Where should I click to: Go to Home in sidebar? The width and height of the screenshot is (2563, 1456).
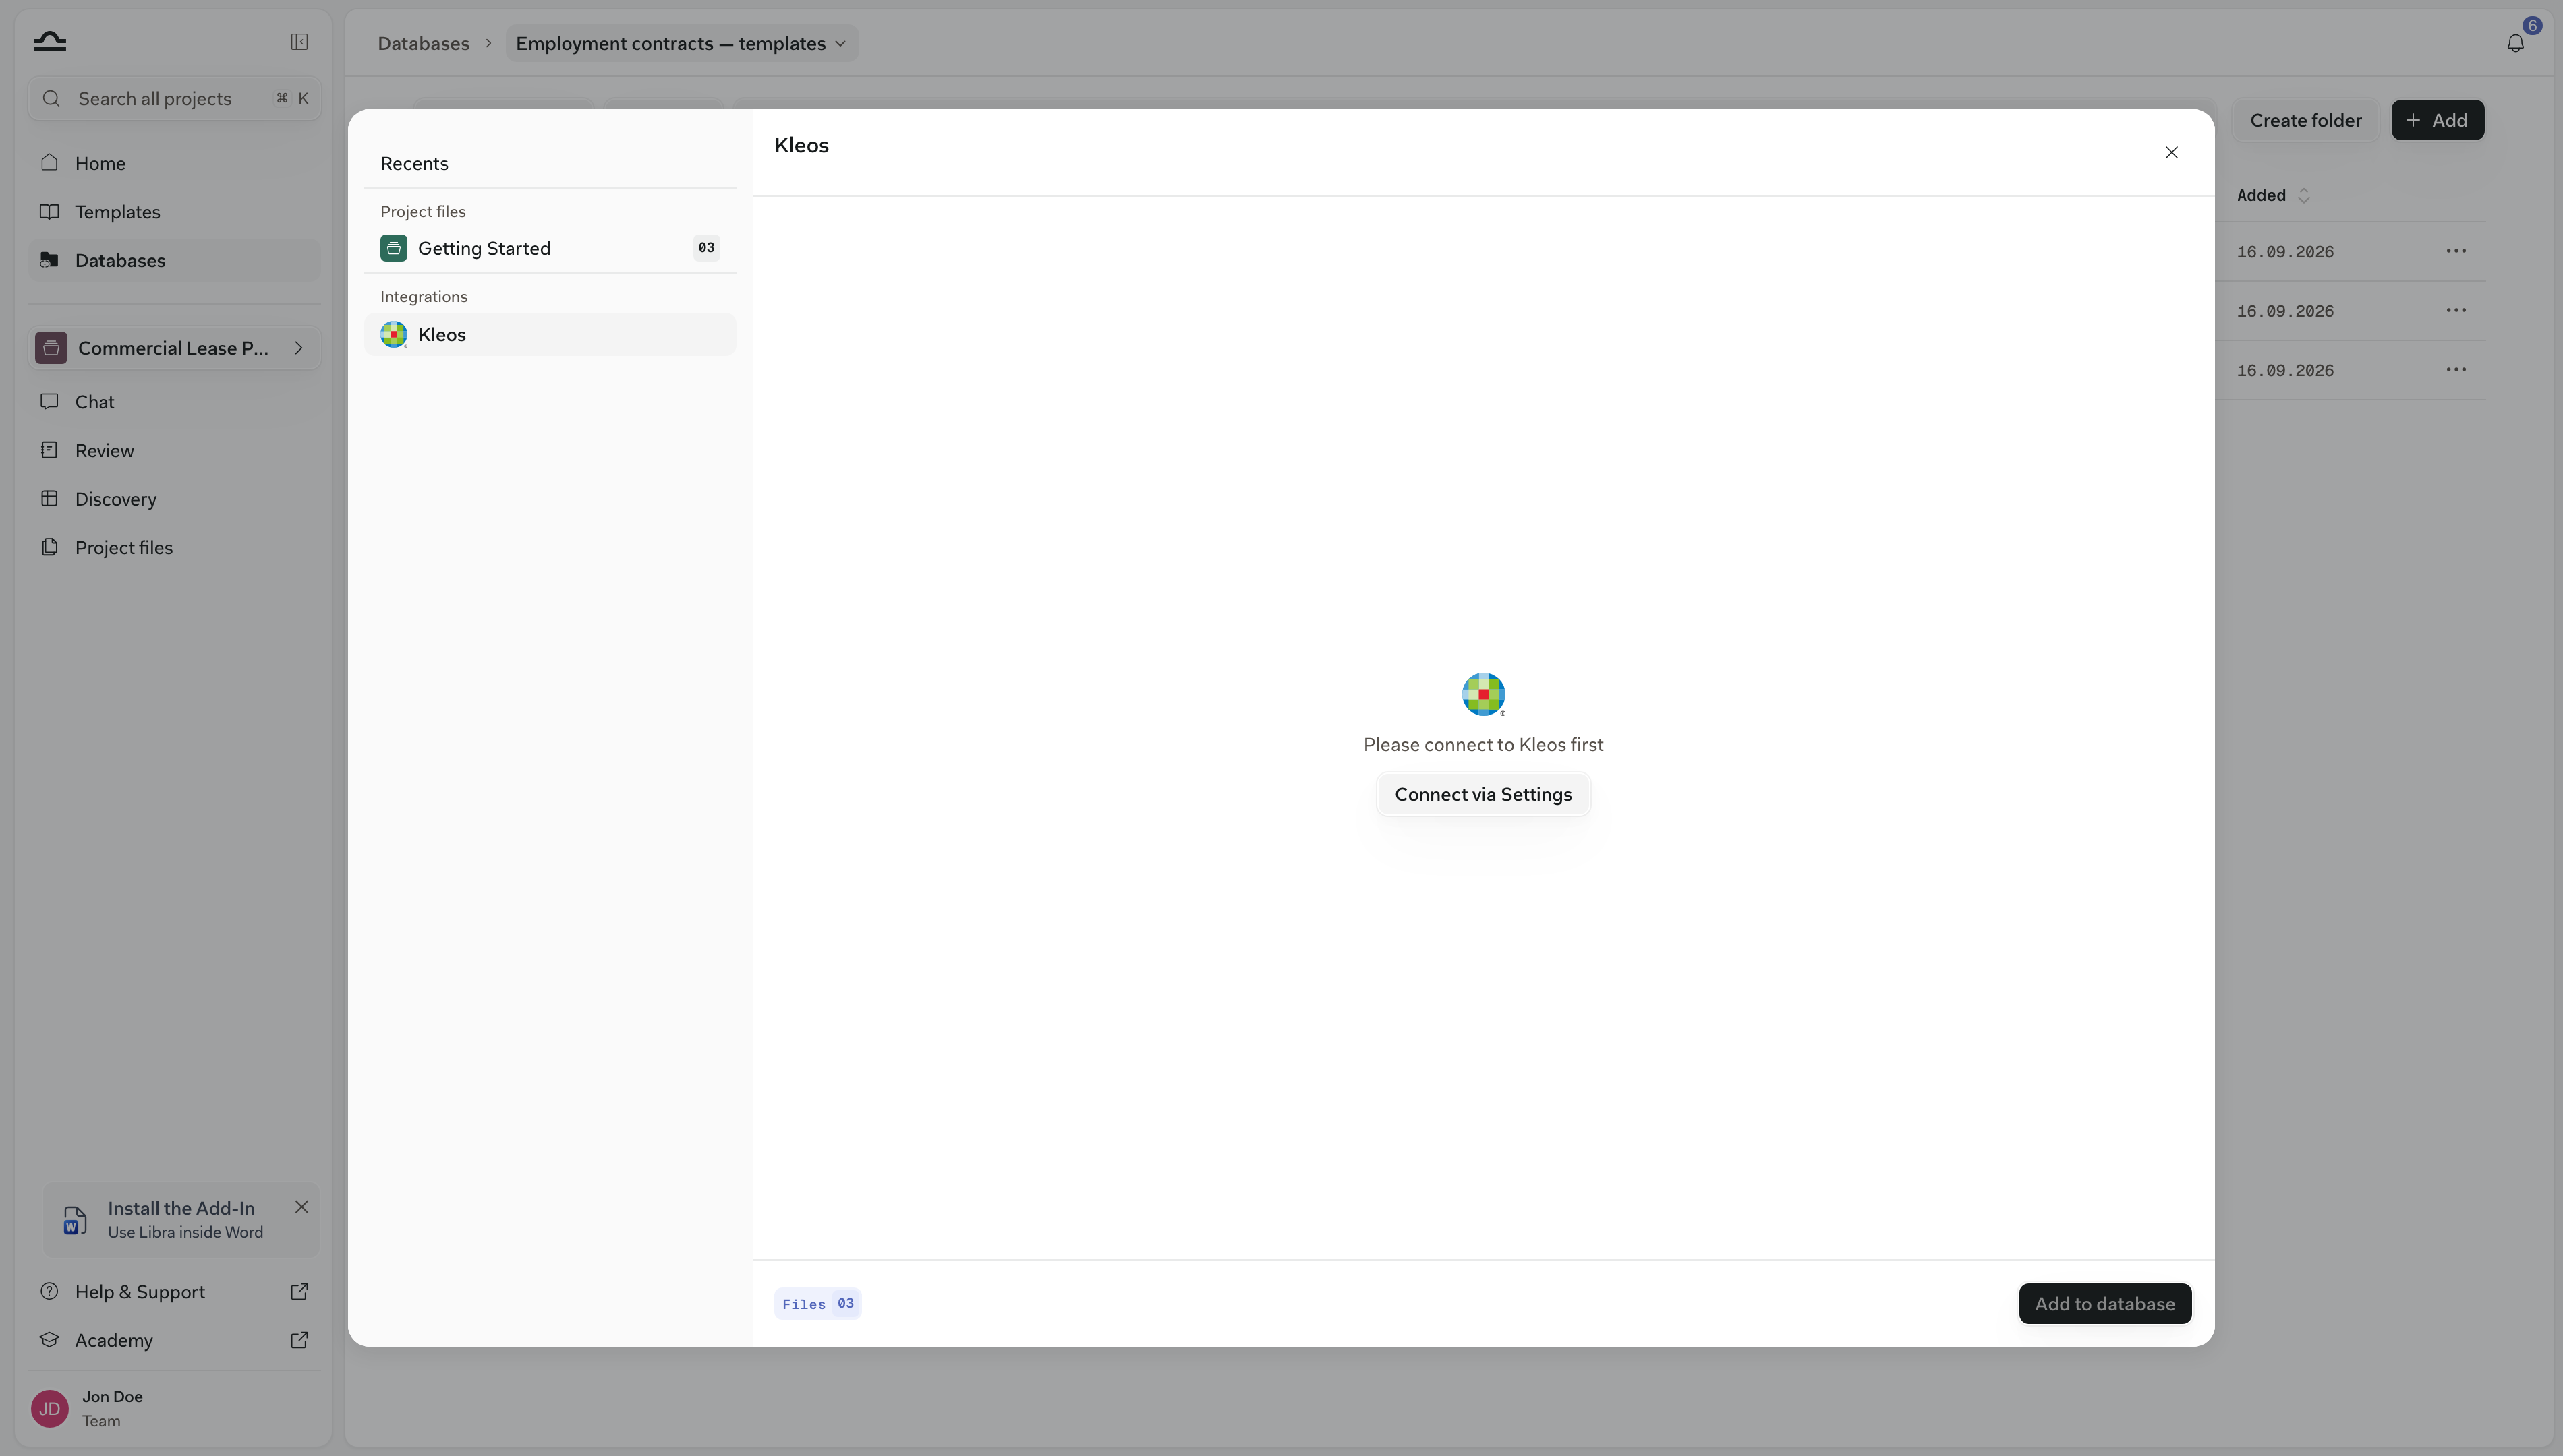[x=174, y=163]
